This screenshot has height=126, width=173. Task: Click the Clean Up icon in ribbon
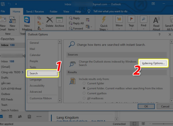(39, 23)
